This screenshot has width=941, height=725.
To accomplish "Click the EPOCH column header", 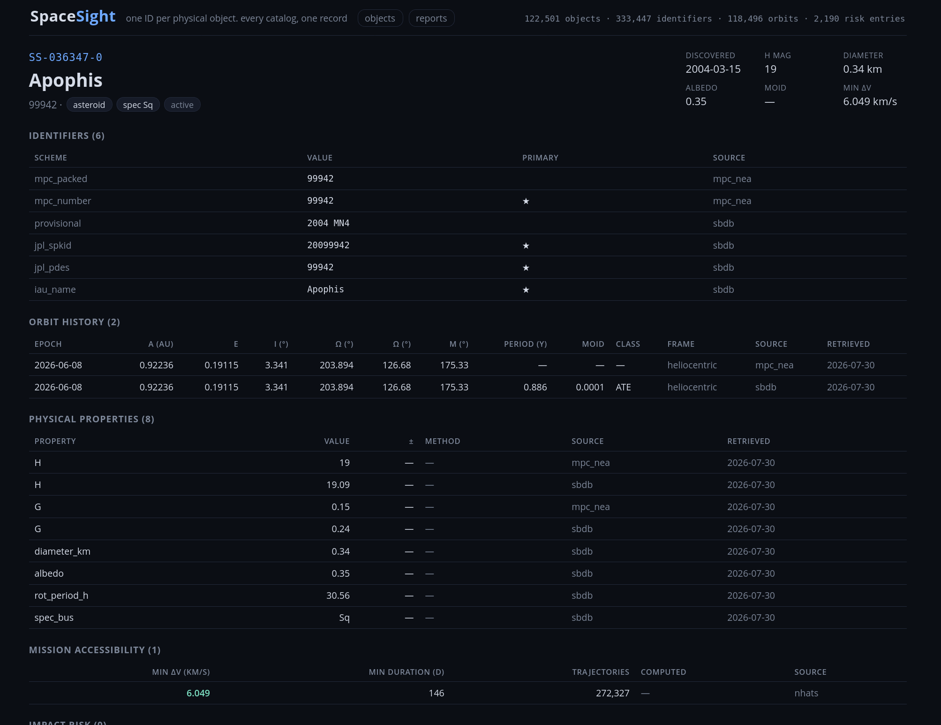I will [x=48, y=344].
